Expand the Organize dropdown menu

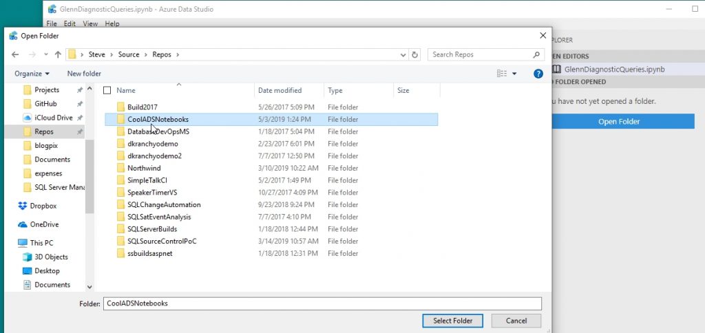pos(32,74)
